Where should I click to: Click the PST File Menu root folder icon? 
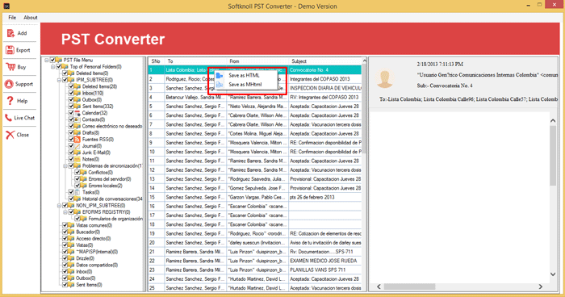point(59,61)
